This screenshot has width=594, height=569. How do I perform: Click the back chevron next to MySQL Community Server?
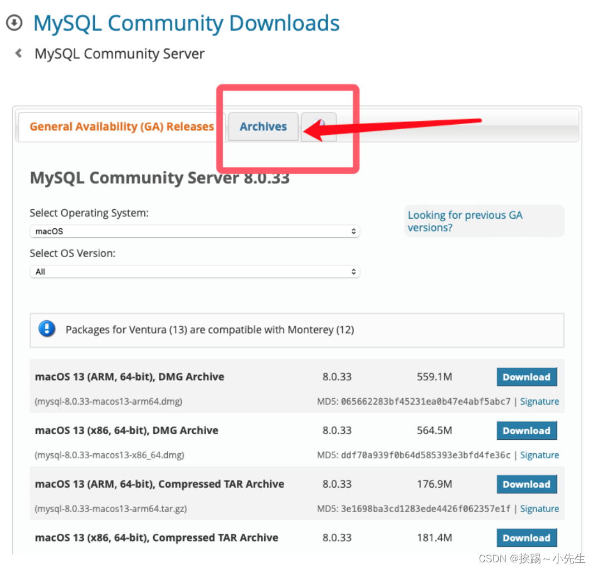(18, 53)
